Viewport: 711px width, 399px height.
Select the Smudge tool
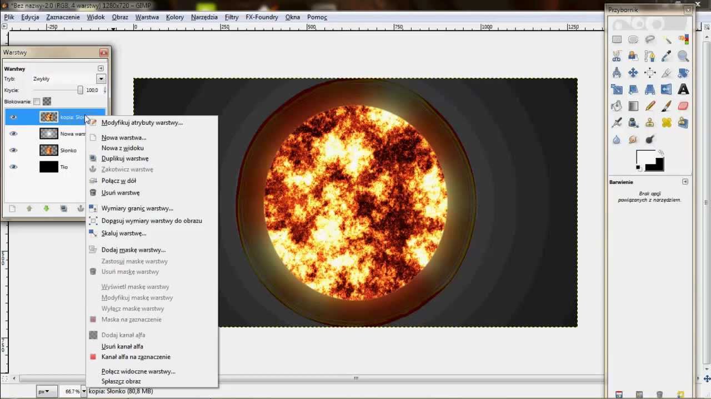pos(633,140)
